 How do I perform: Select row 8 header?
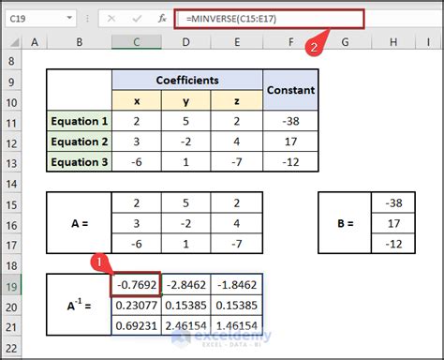tap(11, 61)
